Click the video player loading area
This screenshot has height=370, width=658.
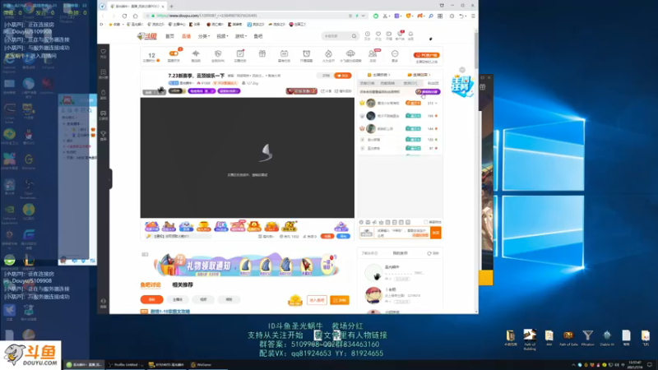(248, 158)
